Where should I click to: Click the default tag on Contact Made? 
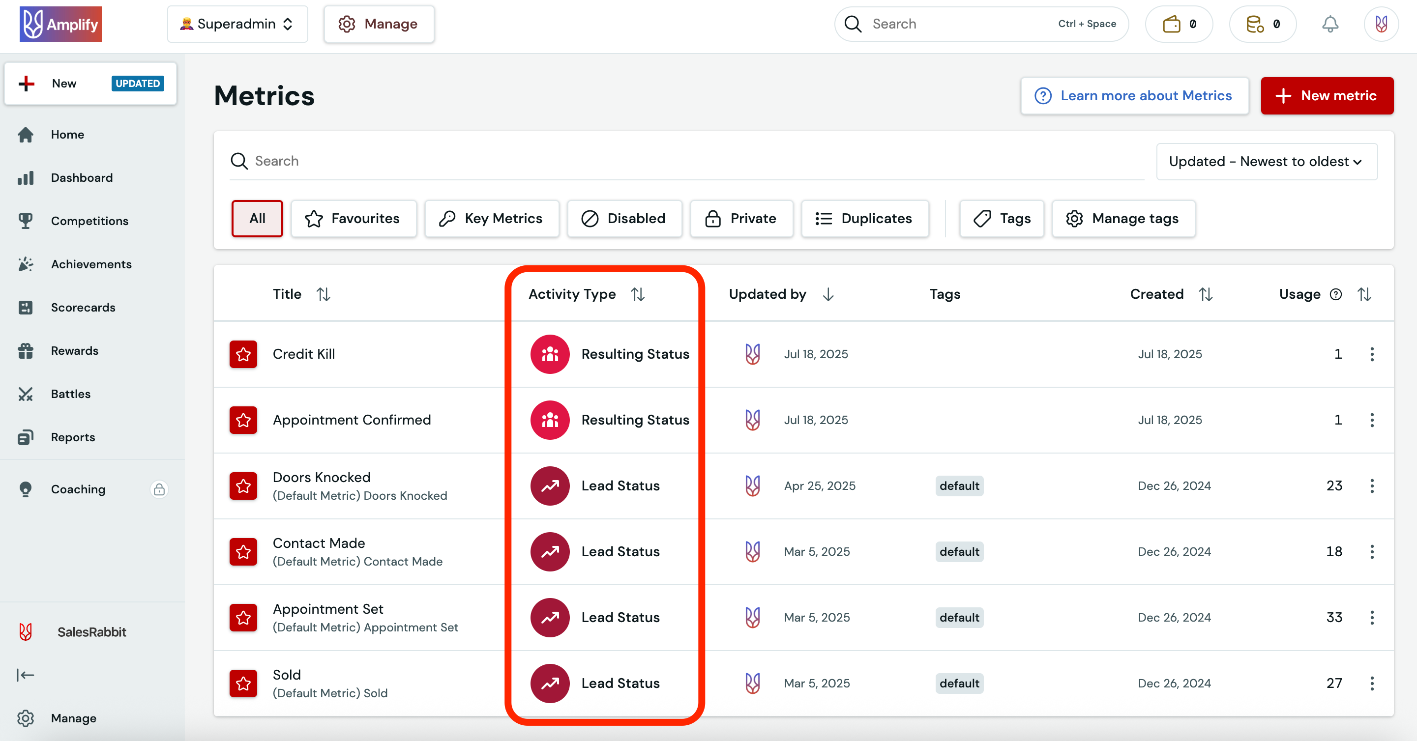[x=959, y=552]
